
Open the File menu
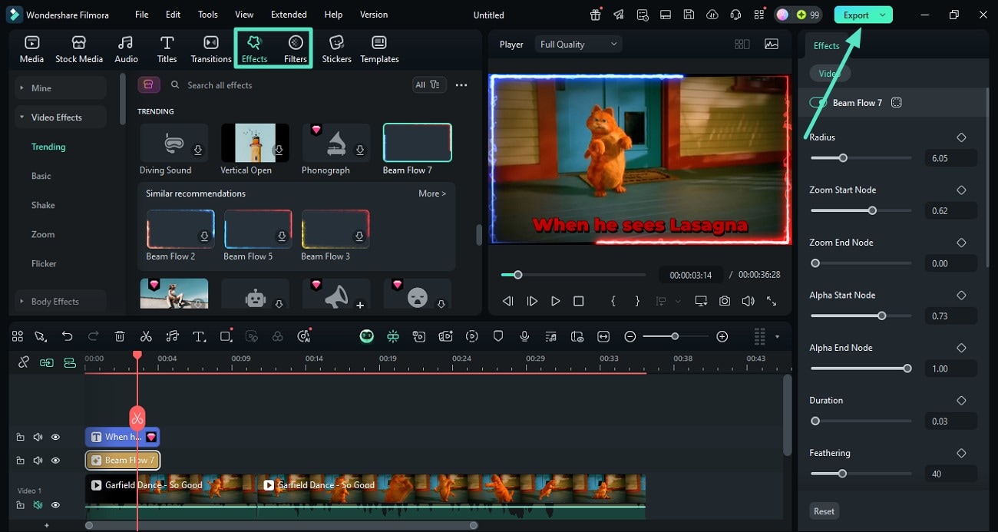pyautogui.click(x=142, y=15)
